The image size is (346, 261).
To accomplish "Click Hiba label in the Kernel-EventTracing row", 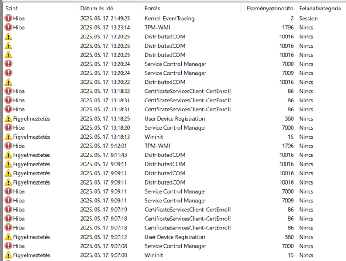I will click(19, 19).
